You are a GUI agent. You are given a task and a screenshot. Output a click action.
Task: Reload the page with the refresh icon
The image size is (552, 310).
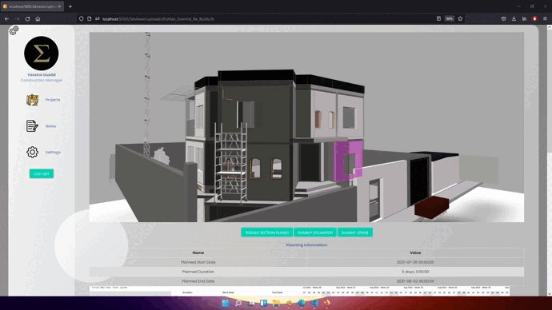click(27, 18)
